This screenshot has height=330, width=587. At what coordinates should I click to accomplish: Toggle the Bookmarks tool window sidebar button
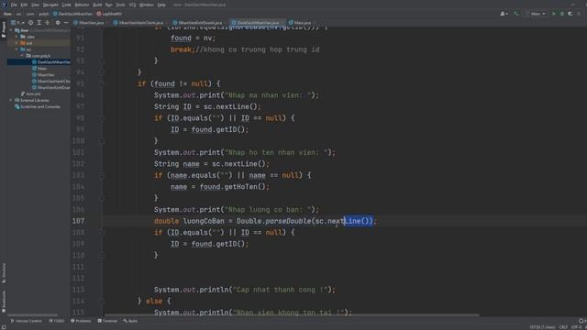[4, 302]
